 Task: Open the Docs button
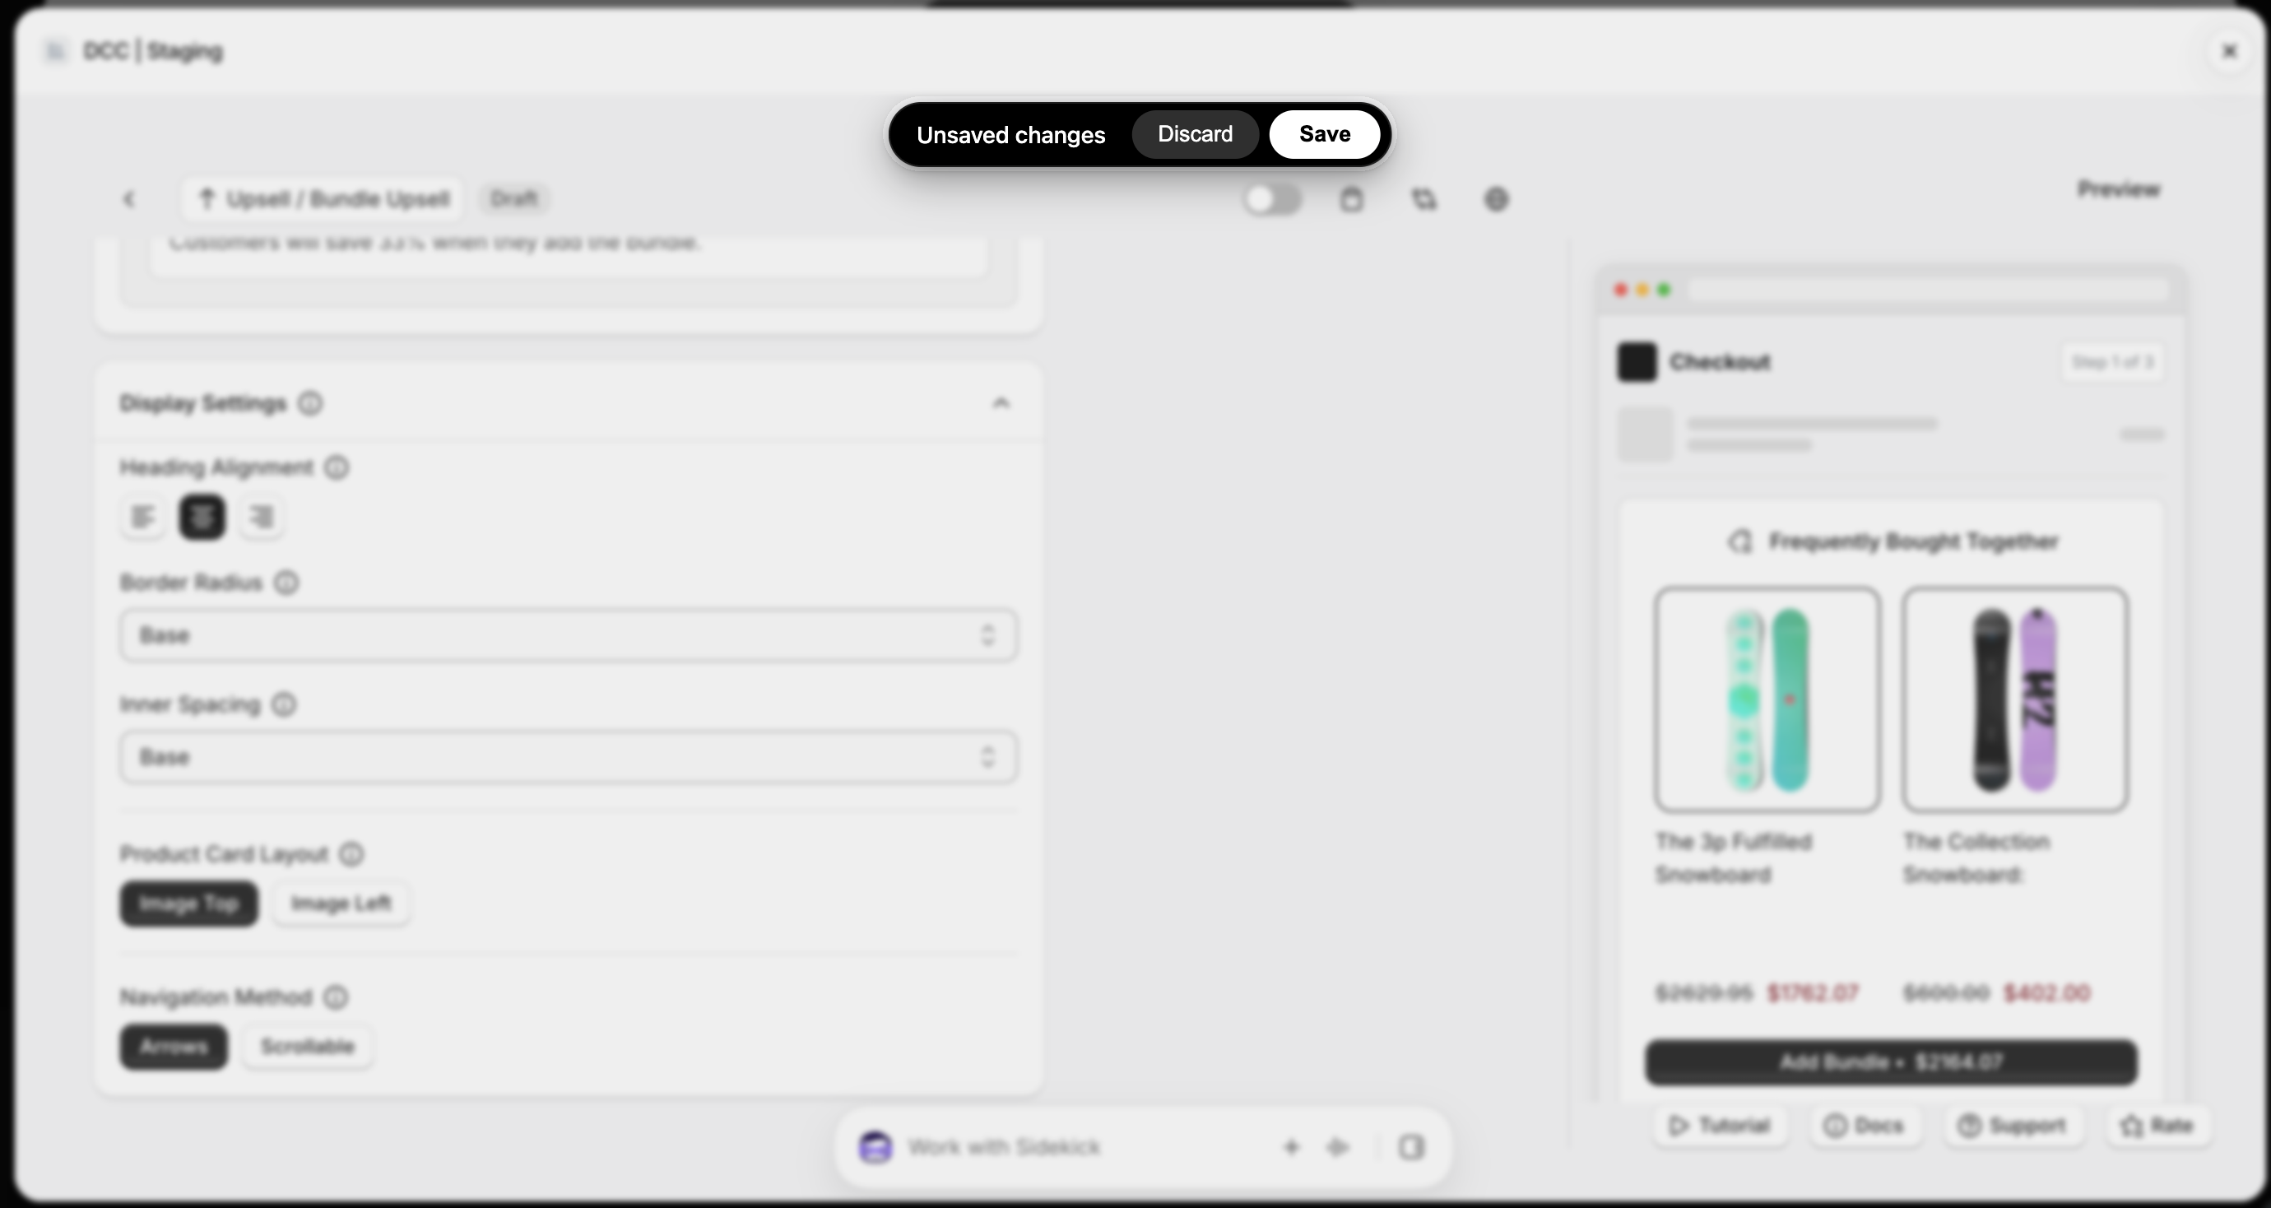point(1864,1125)
